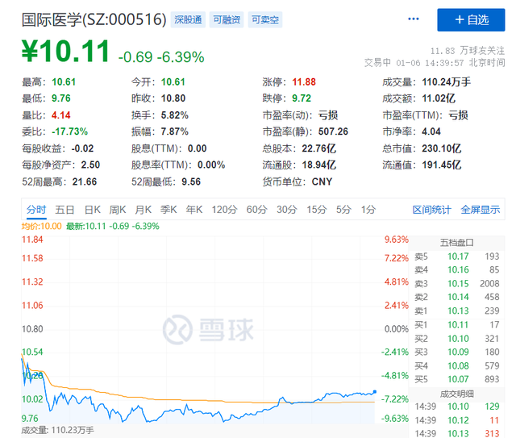Click the 最低 value 9.76

click(61, 98)
